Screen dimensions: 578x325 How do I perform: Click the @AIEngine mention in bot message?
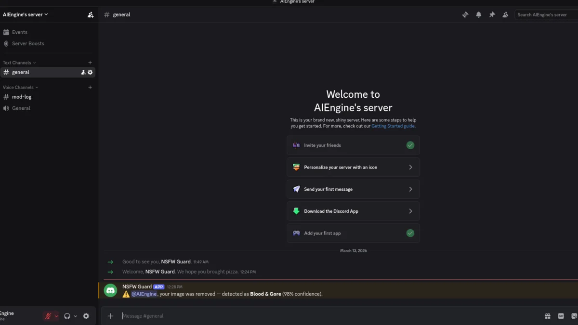coord(144,294)
